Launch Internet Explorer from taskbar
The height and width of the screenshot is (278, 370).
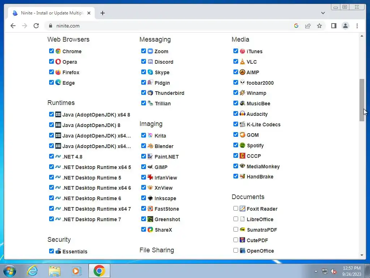(x=32, y=271)
